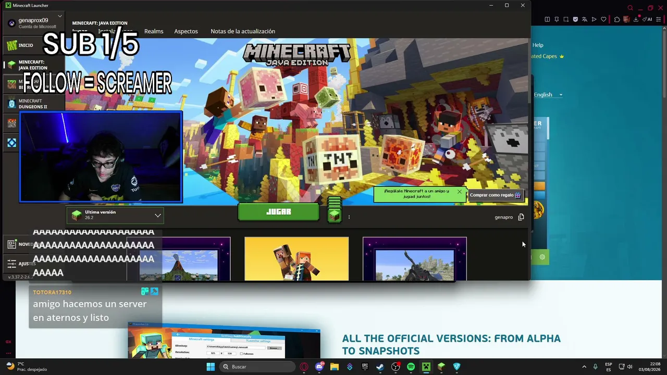Open Spotify from the taskbar
The width and height of the screenshot is (667, 375).
tap(411, 367)
